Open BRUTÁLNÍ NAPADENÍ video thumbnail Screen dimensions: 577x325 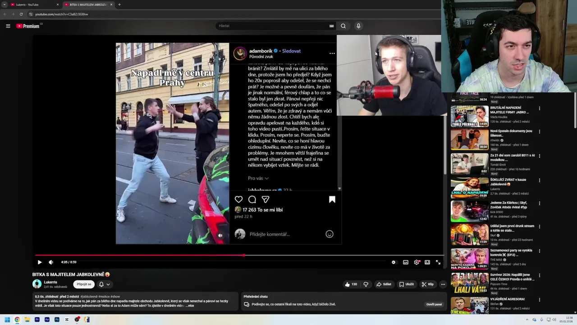[469, 116]
